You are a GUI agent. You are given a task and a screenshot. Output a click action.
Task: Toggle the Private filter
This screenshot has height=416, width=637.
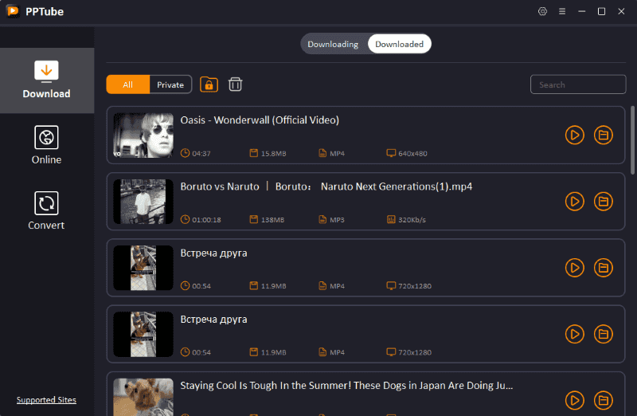point(170,84)
